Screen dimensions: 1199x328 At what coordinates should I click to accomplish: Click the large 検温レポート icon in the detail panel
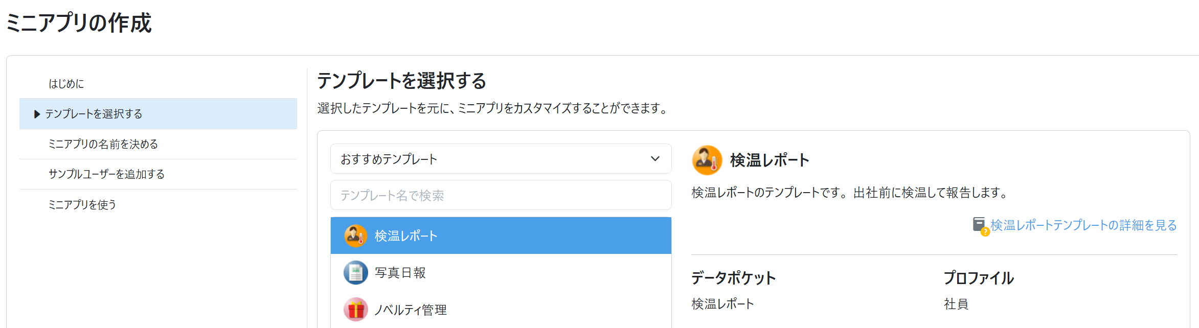click(x=707, y=160)
